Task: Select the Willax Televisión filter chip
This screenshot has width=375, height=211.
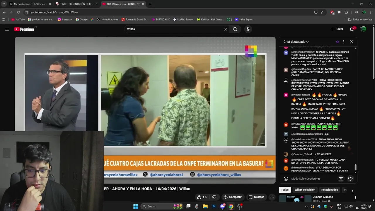Action: pyautogui.click(x=305, y=190)
